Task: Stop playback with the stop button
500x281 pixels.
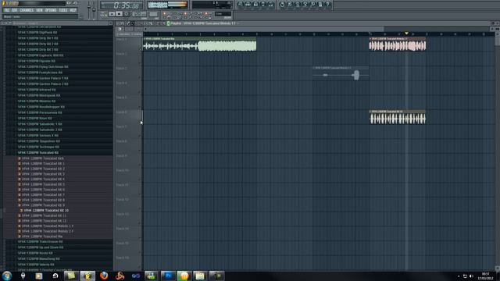Action: pos(120,14)
